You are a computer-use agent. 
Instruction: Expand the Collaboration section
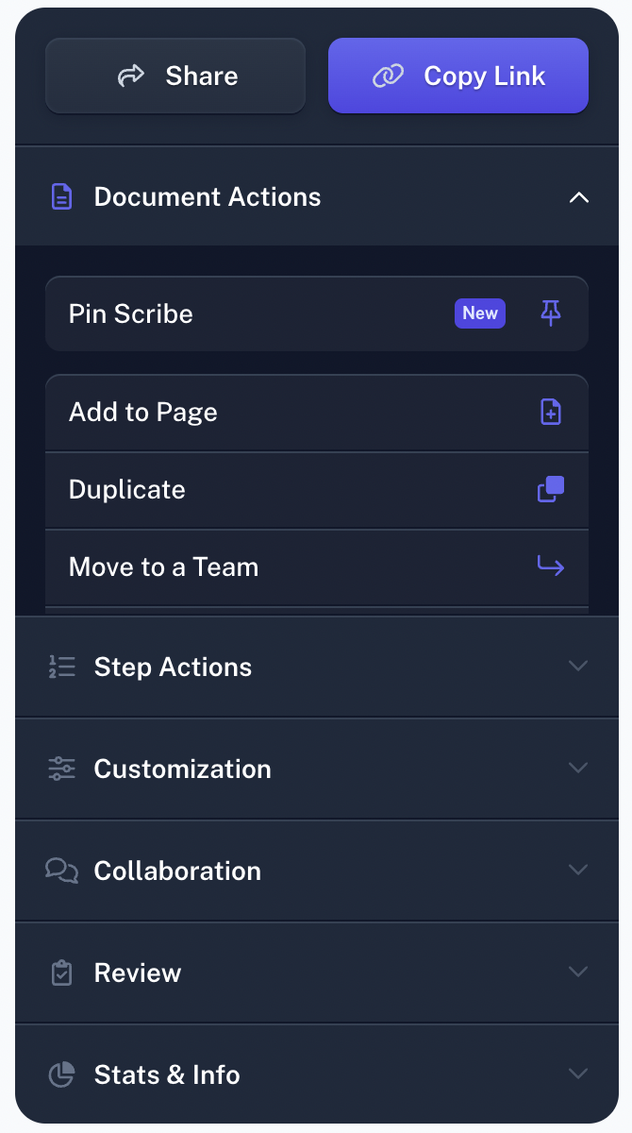(578, 871)
